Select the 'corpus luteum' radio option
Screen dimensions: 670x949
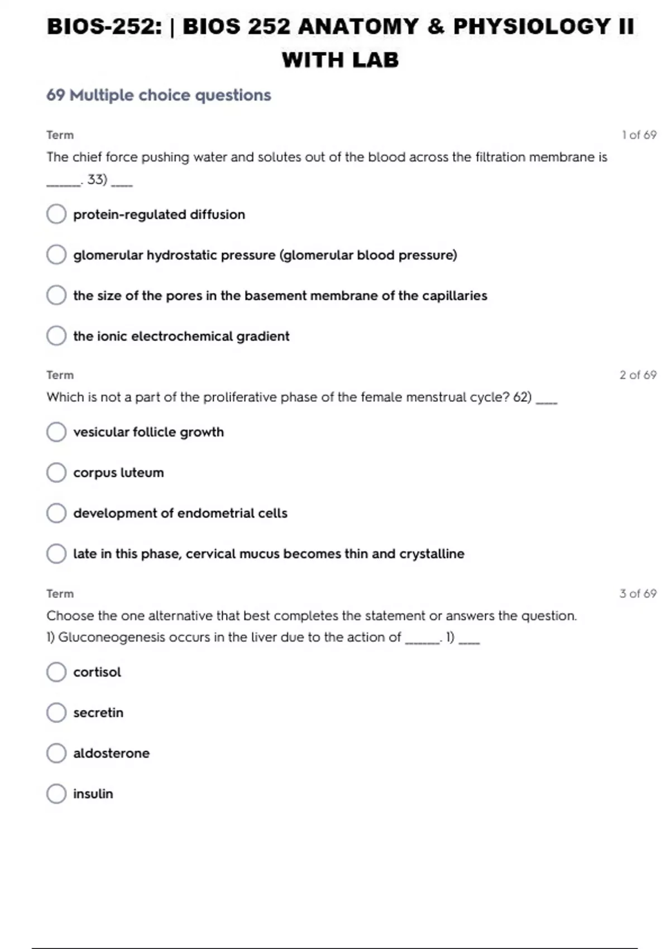56,473
